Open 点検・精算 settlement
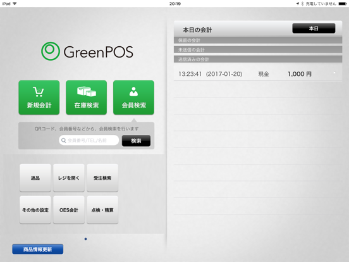 [x=102, y=210]
